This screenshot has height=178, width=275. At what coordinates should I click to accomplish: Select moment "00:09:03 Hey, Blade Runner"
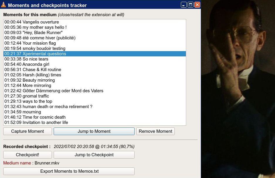click(x=95, y=33)
